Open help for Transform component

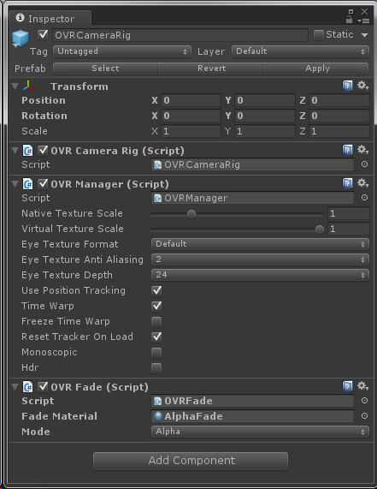347,86
